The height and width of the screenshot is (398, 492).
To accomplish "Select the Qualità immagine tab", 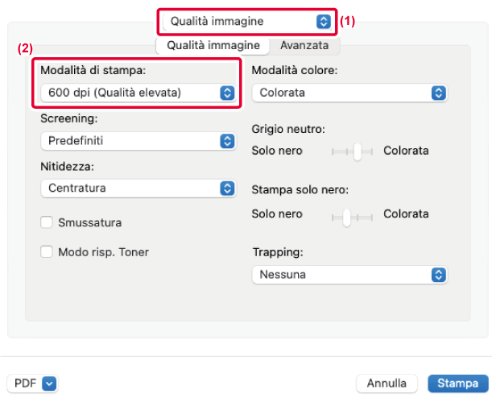I will tap(213, 45).
